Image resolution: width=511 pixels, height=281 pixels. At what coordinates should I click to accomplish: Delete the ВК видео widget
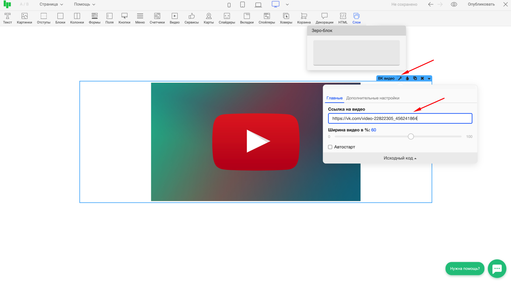422,78
